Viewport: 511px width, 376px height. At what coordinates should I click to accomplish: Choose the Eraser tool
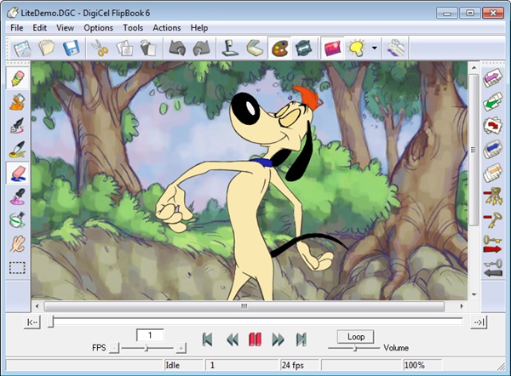point(16,174)
